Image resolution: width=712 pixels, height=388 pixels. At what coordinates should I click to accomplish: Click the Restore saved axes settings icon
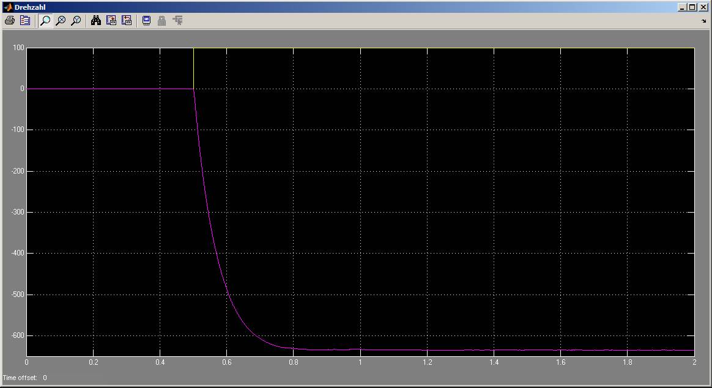[x=127, y=21]
